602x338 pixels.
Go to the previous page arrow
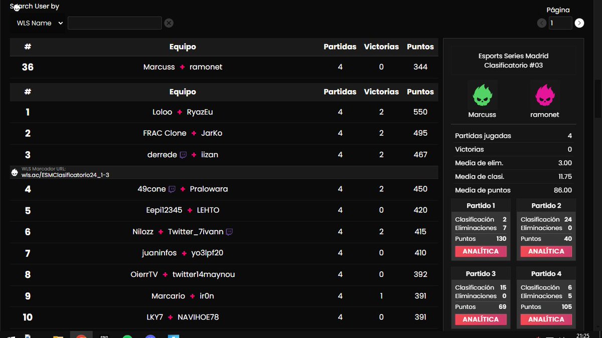[541, 23]
